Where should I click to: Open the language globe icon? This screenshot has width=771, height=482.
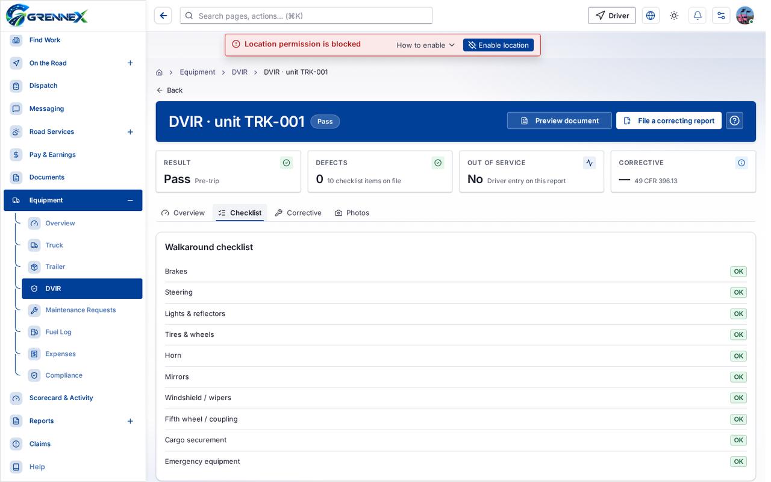(x=651, y=16)
